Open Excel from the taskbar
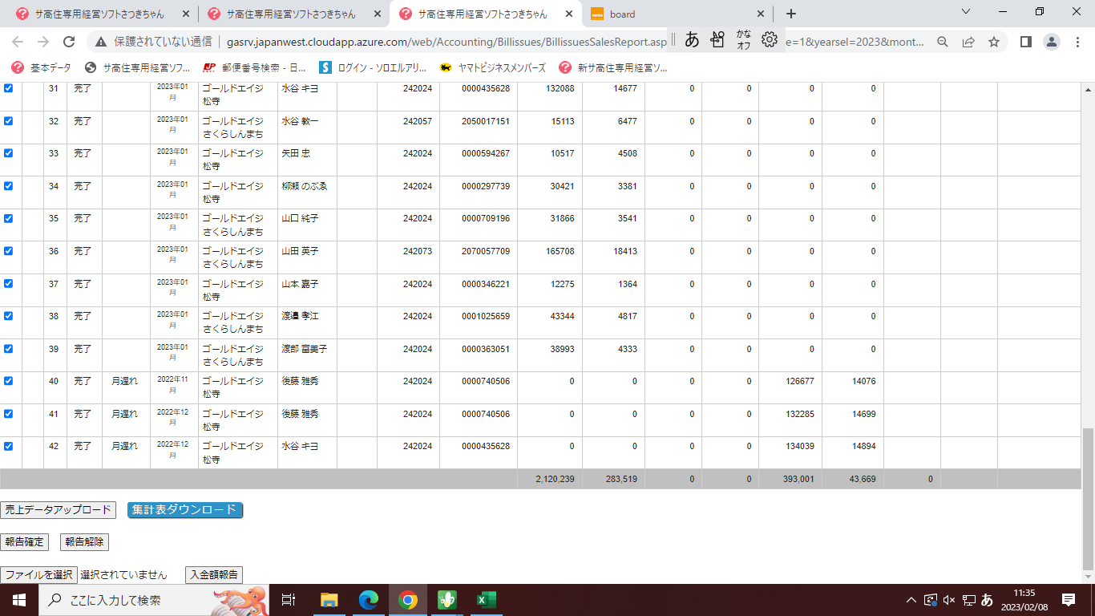 [486, 600]
